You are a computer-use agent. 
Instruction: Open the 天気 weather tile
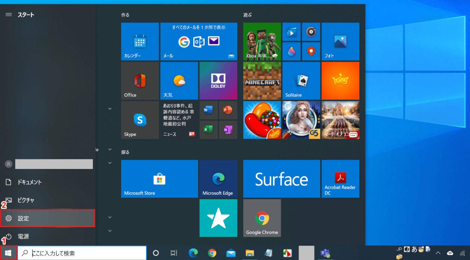pyautogui.click(x=179, y=81)
